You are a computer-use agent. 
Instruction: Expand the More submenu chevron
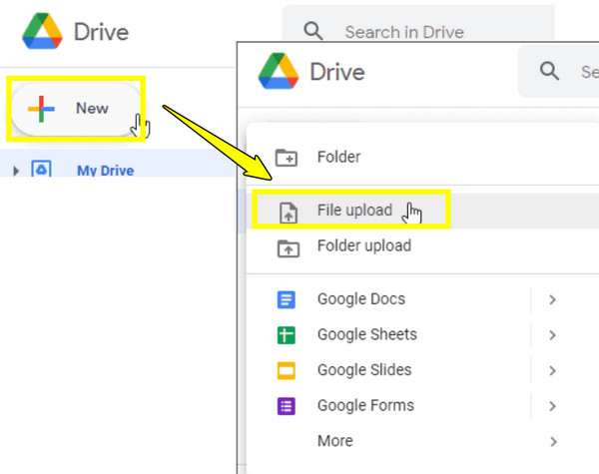click(552, 441)
